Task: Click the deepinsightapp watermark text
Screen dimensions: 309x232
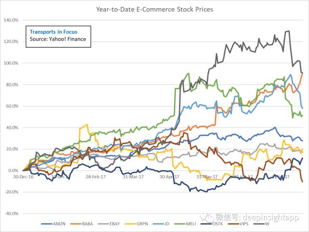Action: point(270,218)
